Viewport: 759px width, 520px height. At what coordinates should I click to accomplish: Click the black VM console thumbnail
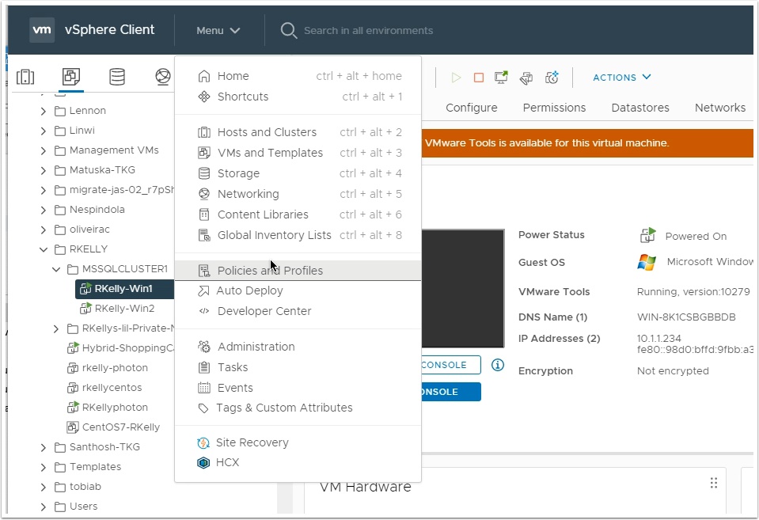point(463,289)
